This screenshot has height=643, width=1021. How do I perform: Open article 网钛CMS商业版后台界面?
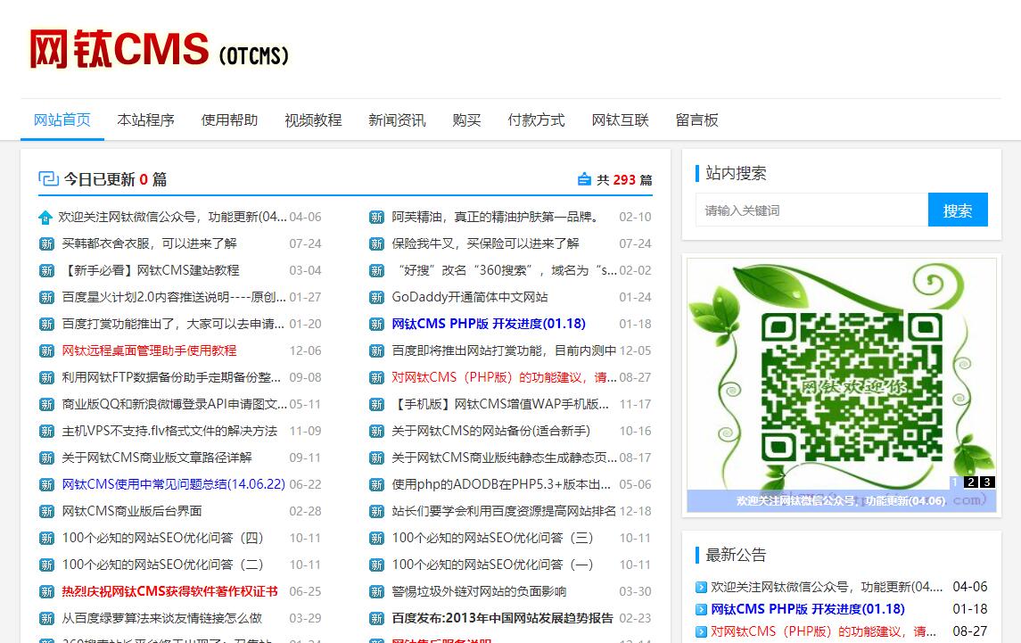tap(132, 511)
